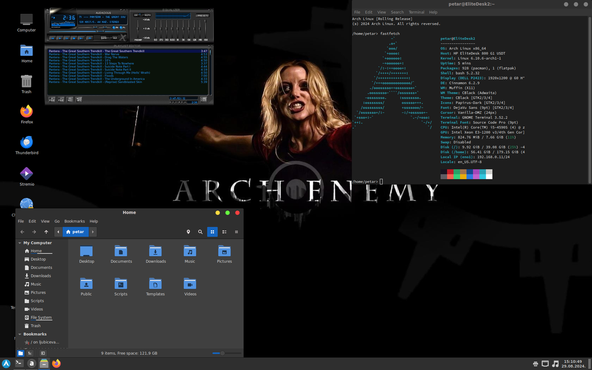Viewport: 592px width, 370px height.
Task: Launch Firefox from the taskbar
Action: point(56,364)
